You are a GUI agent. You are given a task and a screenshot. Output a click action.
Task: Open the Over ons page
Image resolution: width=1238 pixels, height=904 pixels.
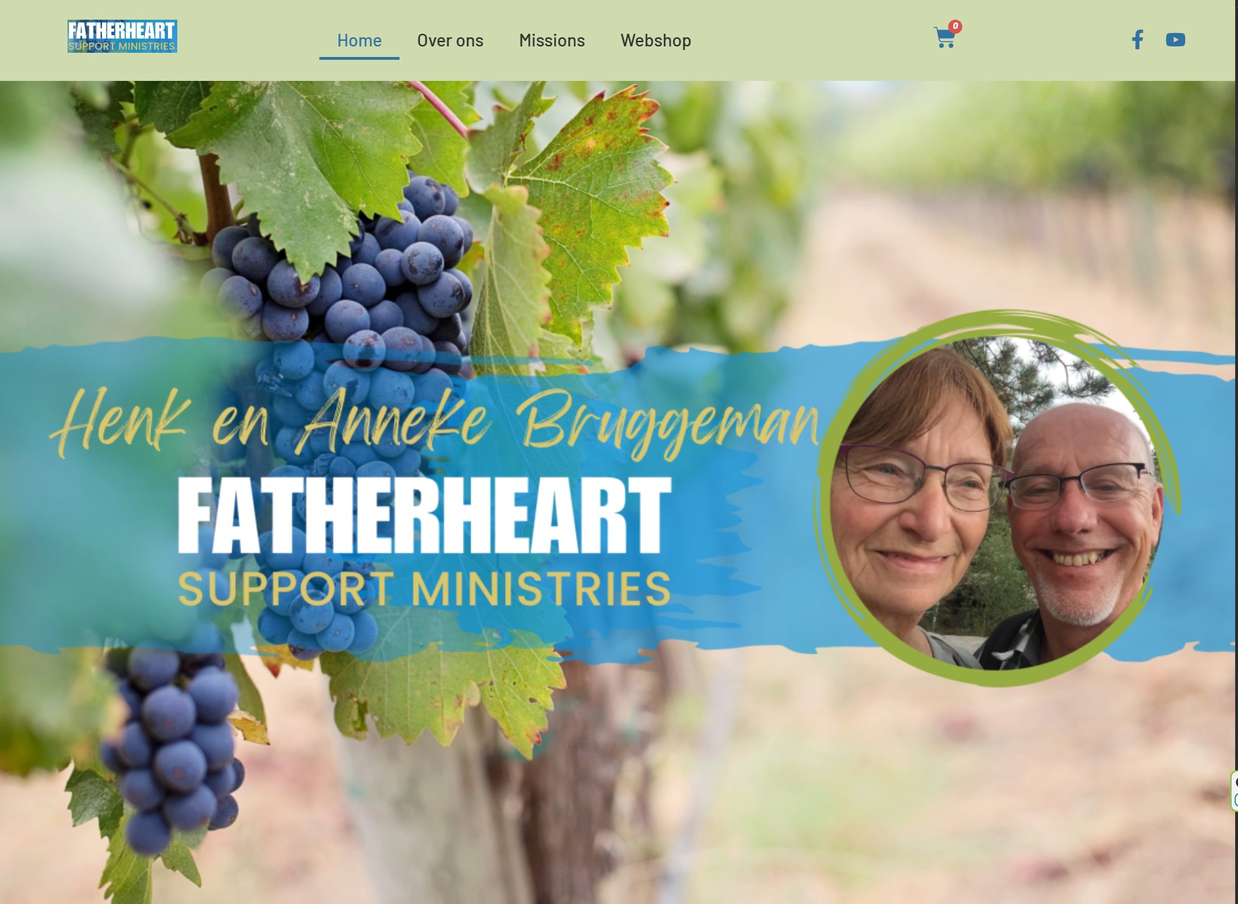[450, 40]
